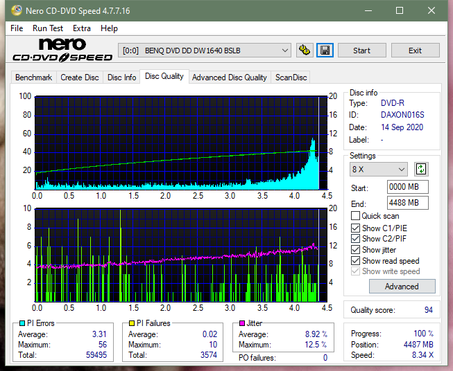453x371 pixels.
Task: Click the PI Failures lower graph
Action: [181, 255]
